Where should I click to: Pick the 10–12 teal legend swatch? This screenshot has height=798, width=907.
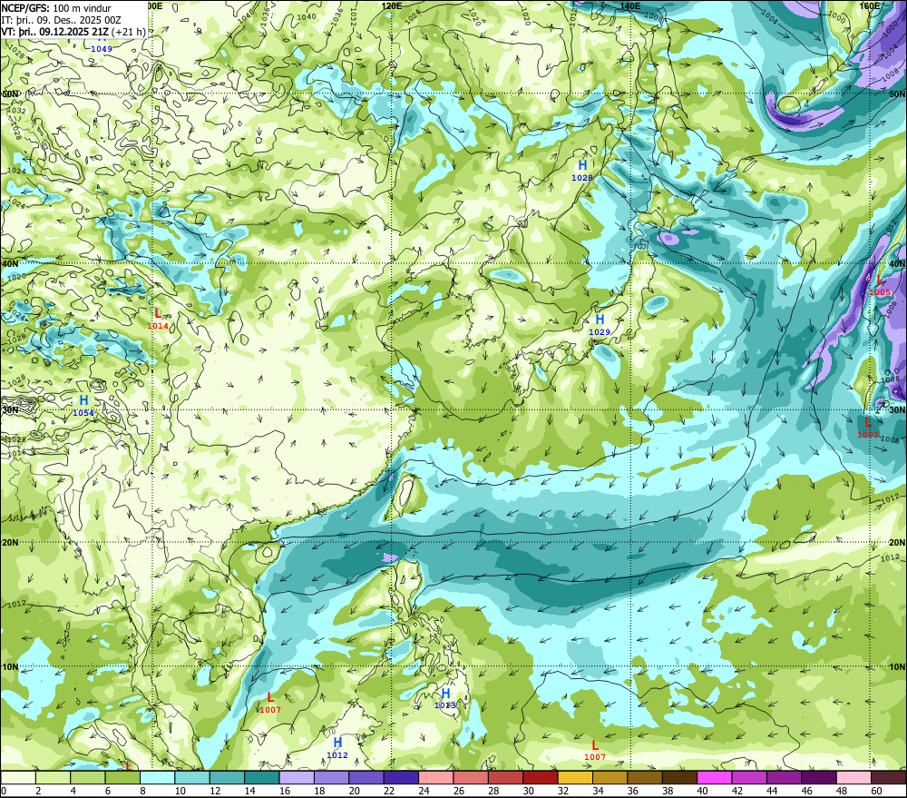point(192,777)
